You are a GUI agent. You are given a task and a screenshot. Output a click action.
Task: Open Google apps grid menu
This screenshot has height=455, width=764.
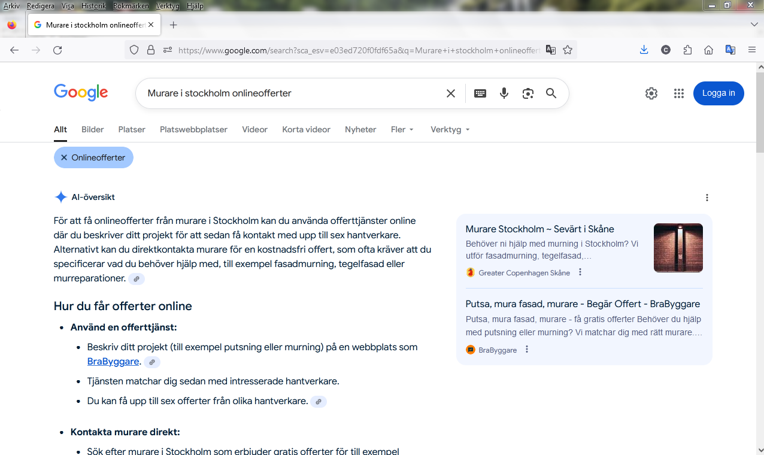[678, 93]
